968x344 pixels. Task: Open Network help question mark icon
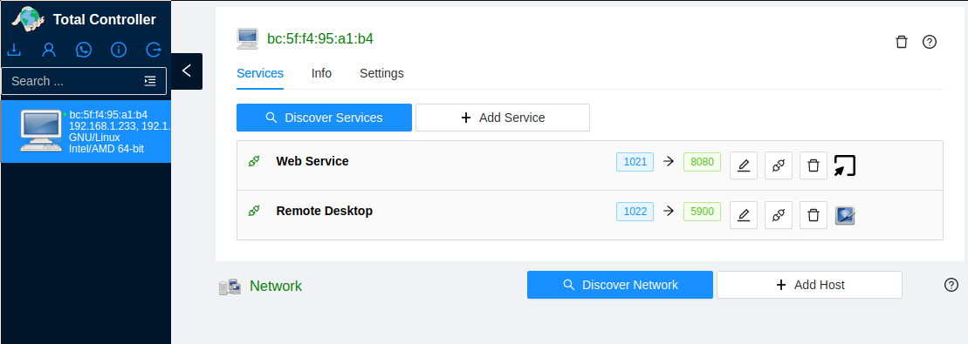(951, 285)
